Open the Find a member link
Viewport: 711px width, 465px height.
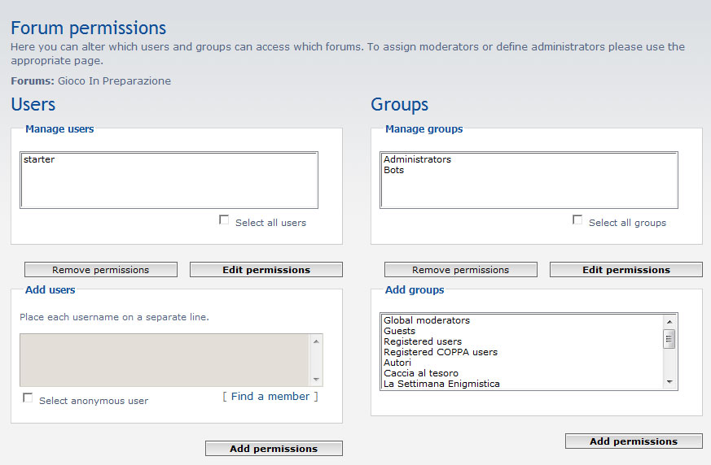click(x=270, y=397)
